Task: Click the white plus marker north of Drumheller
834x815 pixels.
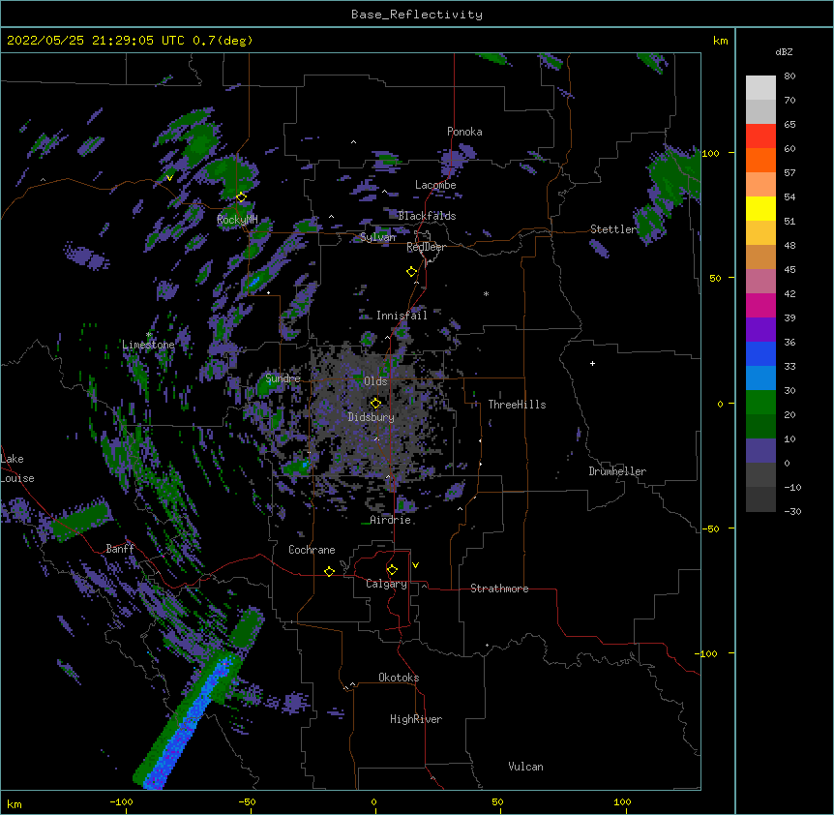Action: pyautogui.click(x=592, y=363)
